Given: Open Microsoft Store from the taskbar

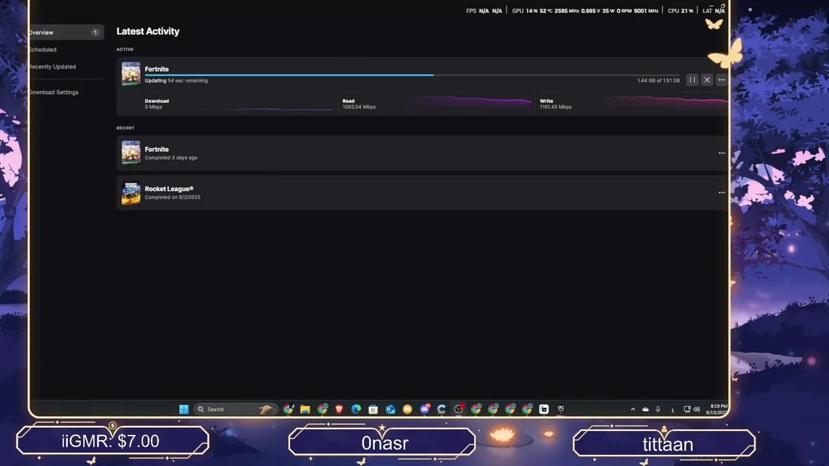Looking at the screenshot, I should (373, 409).
